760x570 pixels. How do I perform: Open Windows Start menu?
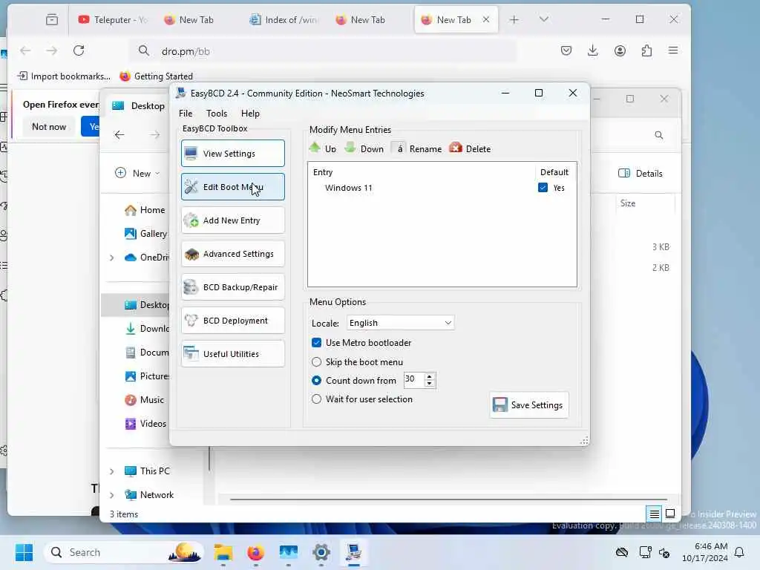(x=24, y=552)
